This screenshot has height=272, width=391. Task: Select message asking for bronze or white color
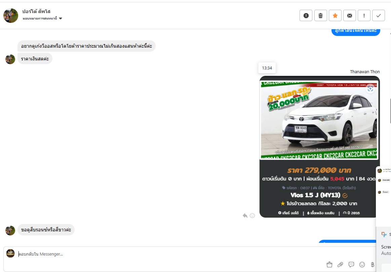[x=46, y=230]
